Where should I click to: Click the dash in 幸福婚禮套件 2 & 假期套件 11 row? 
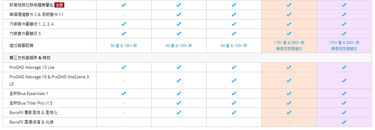tap(124, 15)
